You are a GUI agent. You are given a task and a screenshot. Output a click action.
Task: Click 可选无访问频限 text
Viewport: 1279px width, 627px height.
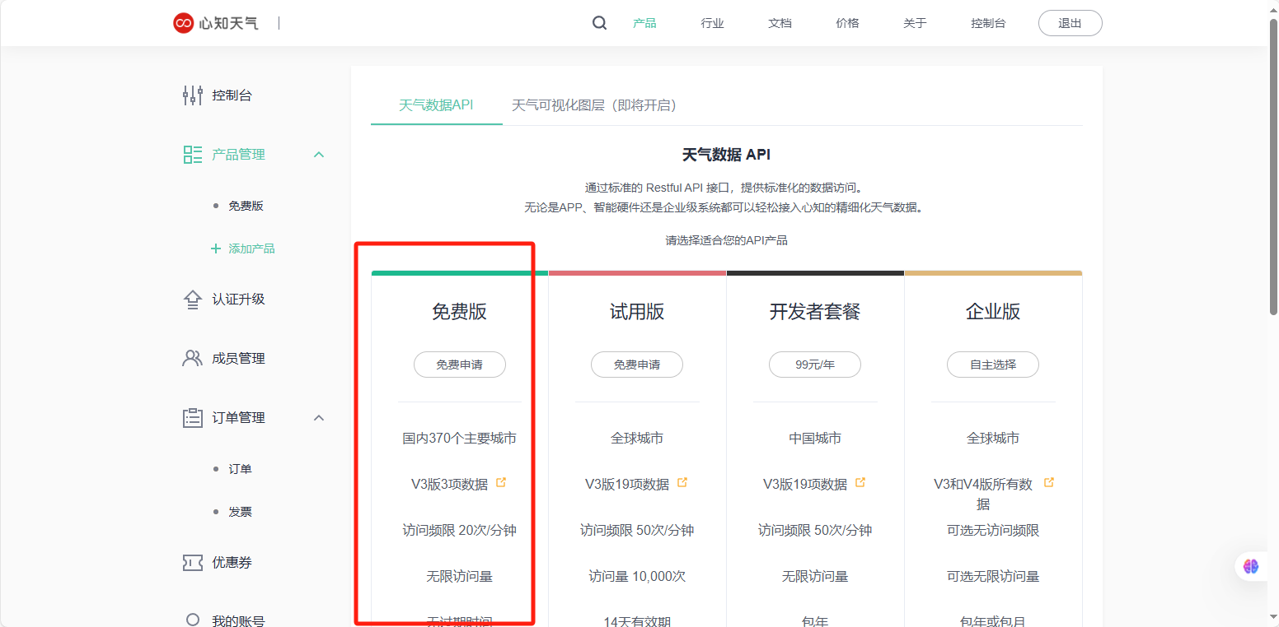pos(993,531)
